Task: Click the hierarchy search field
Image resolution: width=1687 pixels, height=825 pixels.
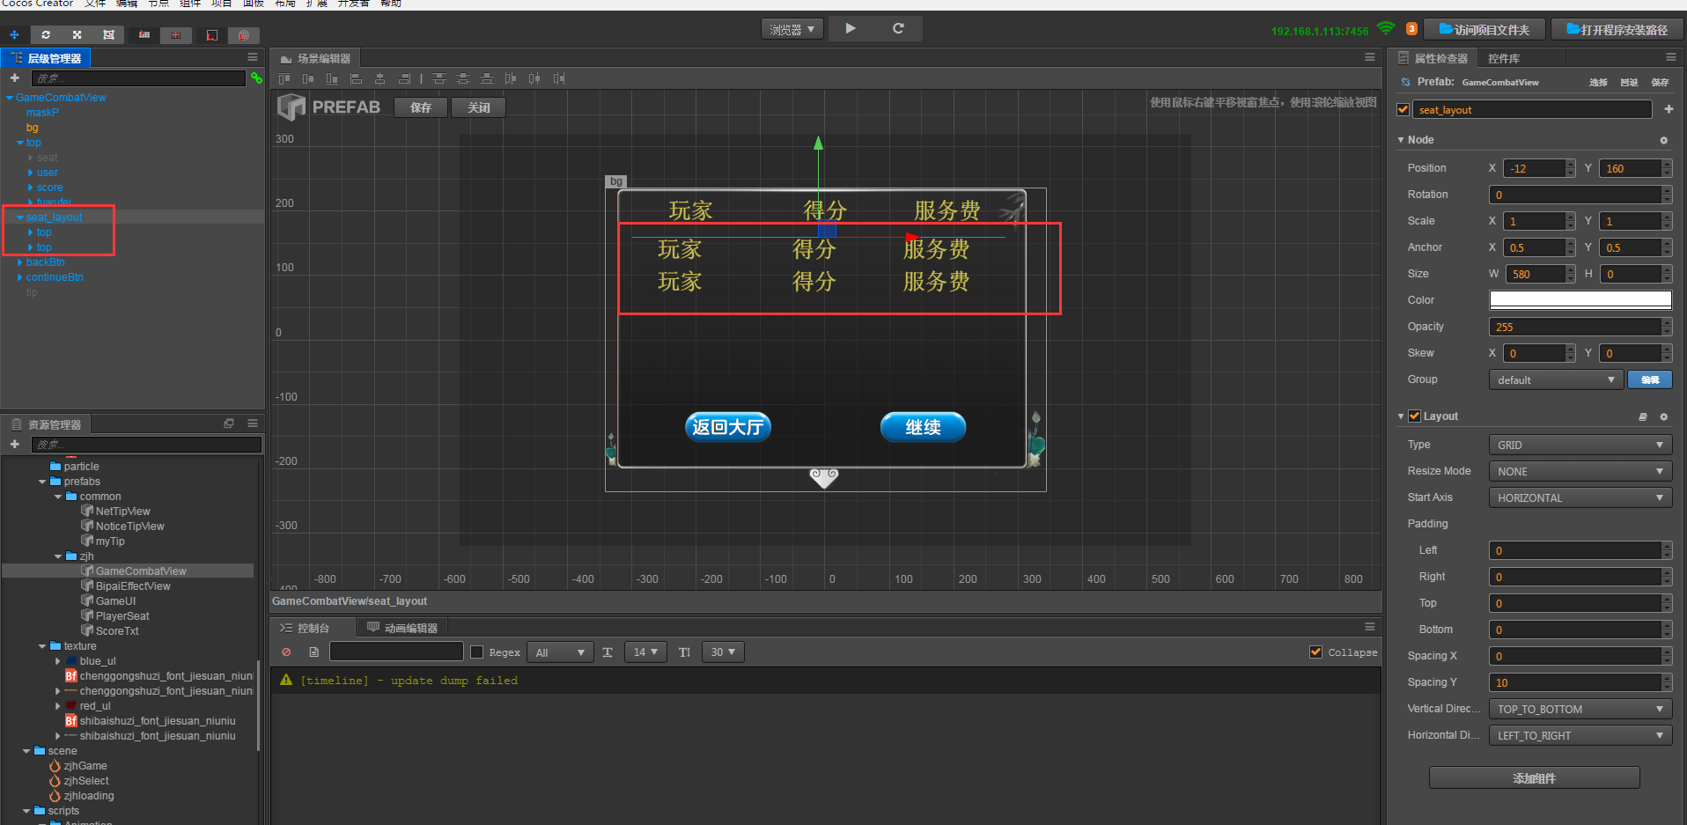Action: [137, 78]
